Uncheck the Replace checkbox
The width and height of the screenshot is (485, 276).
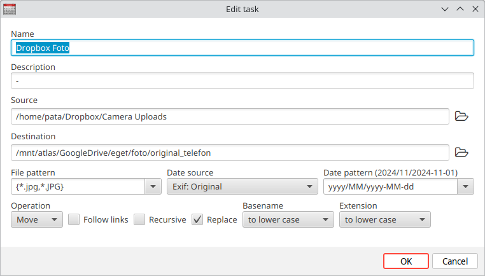click(197, 219)
